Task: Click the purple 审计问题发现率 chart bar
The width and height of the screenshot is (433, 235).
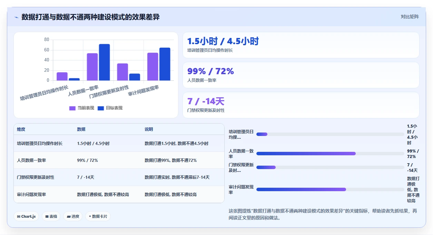Action: point(152,67)
